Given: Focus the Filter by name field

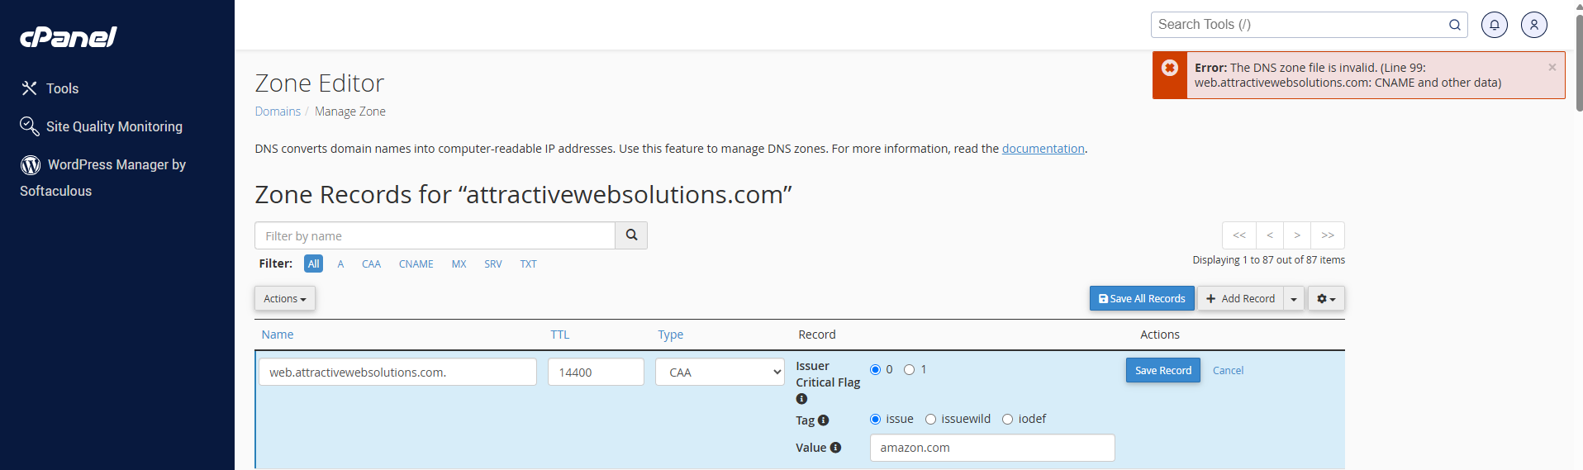Looking at the screenshot, I should point(435,235).
